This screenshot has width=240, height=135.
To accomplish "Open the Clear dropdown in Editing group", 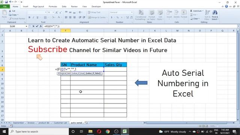I will coord(195,19).
